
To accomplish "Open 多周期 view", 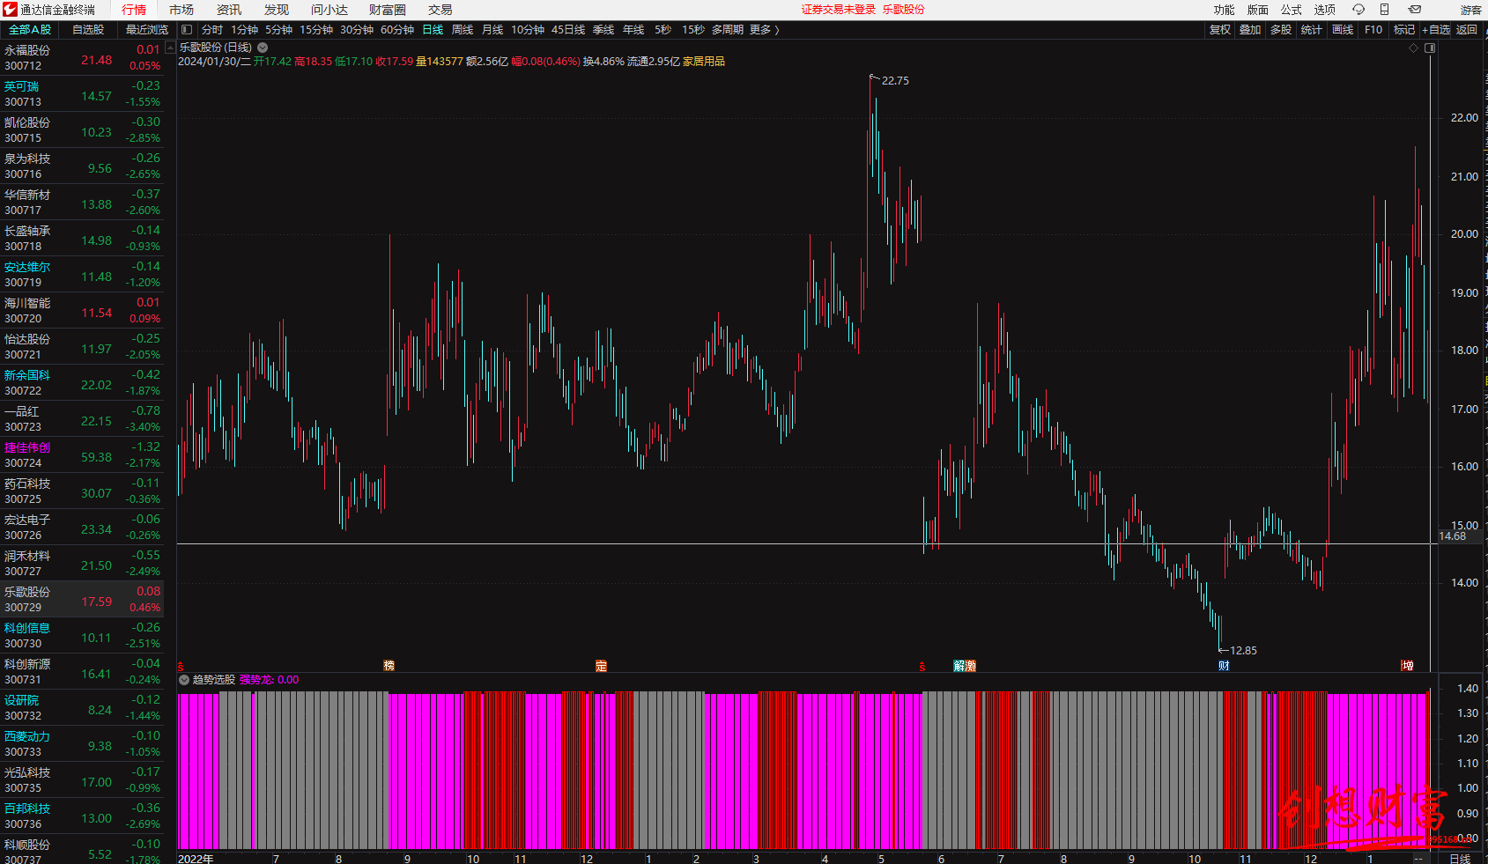I will (x=728, y=30).
